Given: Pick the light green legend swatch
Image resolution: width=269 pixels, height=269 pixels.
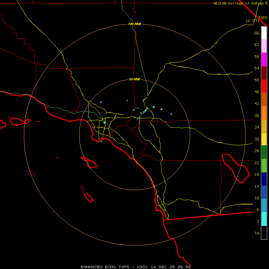Looking at the screenshot, I should (x=264, y=165).
